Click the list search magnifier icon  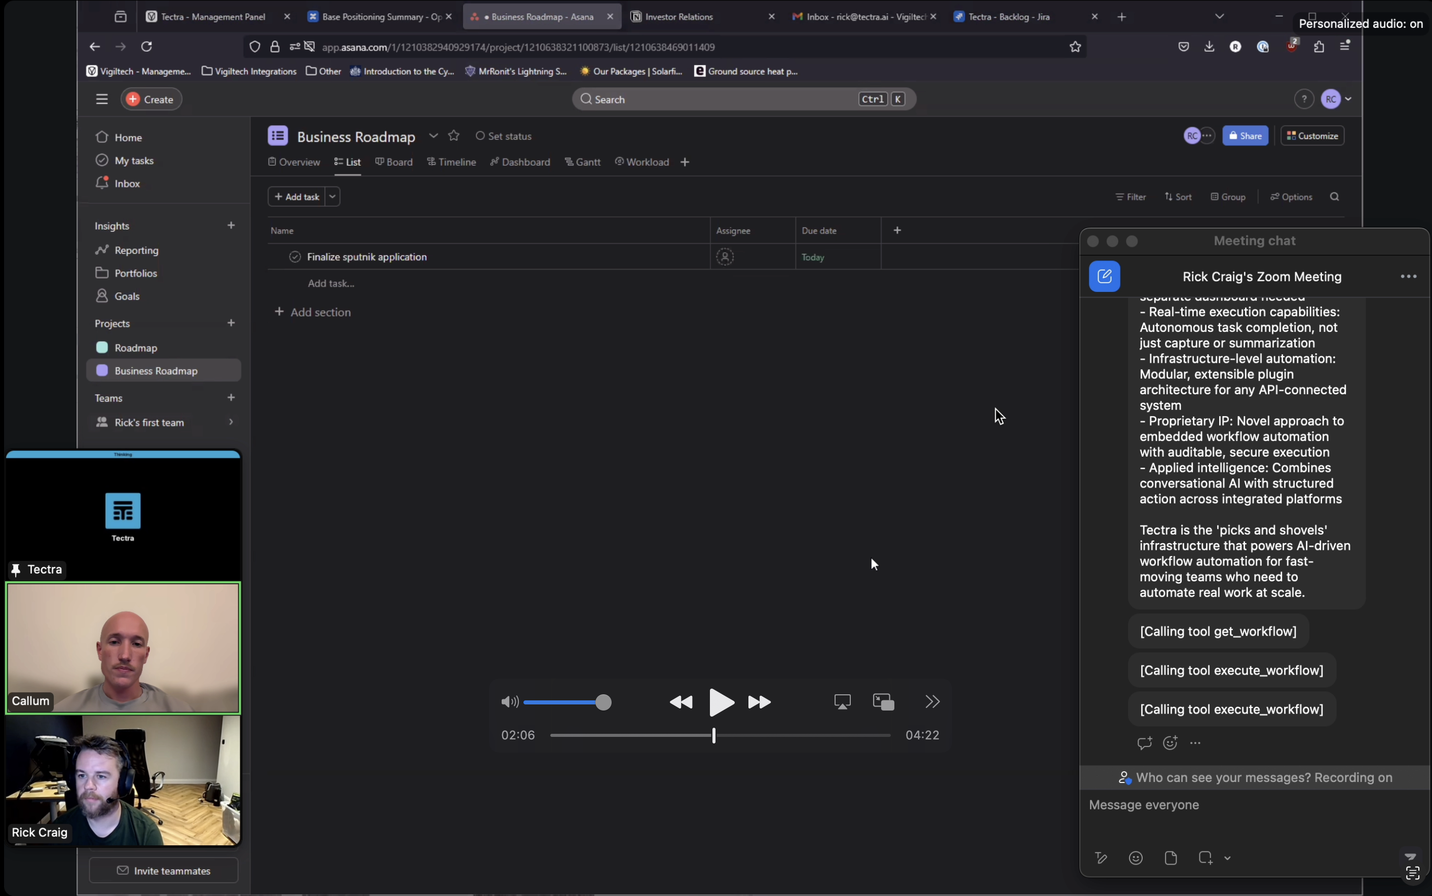pos(1334,197)
